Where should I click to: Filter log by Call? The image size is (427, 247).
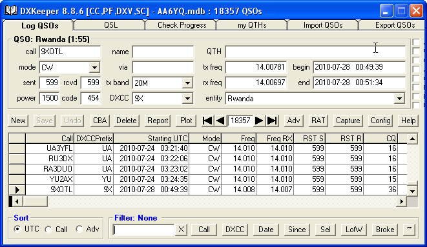pos(204,230)
